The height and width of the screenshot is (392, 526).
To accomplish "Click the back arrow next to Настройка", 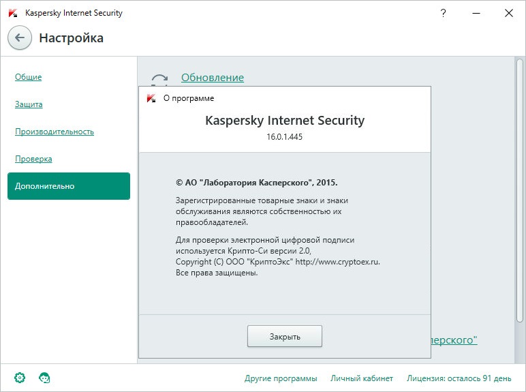I will pyautogui.click(x=20, y=38).
